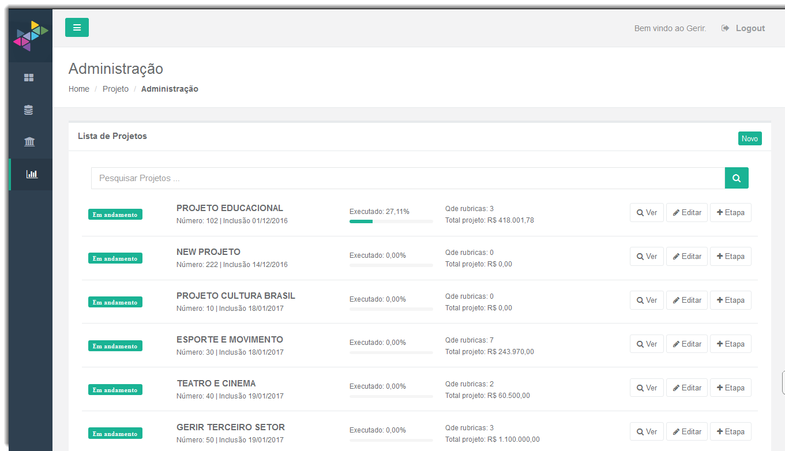Click the 'Total projeto: R$ 1.100.000,00' text
The height and width of the screenshot is (451, 785).
click(493, 439)
